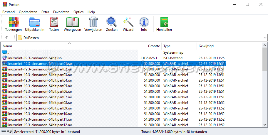Click the 51.200.000 size of part12.rar
The width and height of the screenshot is (268, 135).
click(x=152, y=125)
